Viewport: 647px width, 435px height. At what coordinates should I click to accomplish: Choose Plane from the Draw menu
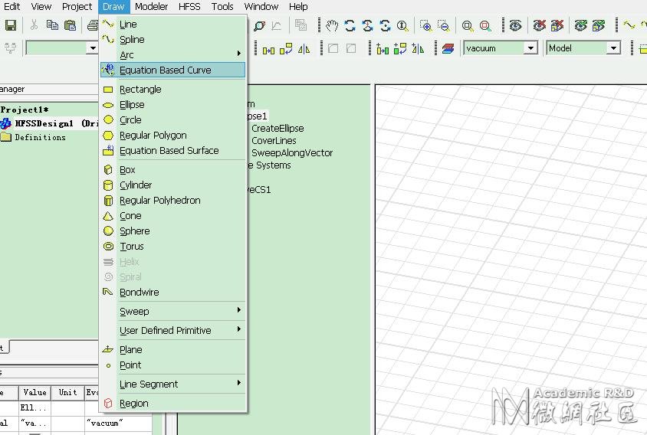(173, 350)
